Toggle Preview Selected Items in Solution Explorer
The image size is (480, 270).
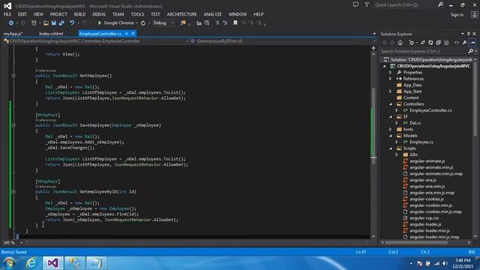pyautogui.click(x=473, y=43)
